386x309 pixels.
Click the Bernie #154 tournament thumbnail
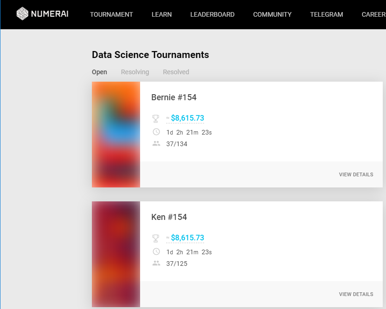(116, 135)
